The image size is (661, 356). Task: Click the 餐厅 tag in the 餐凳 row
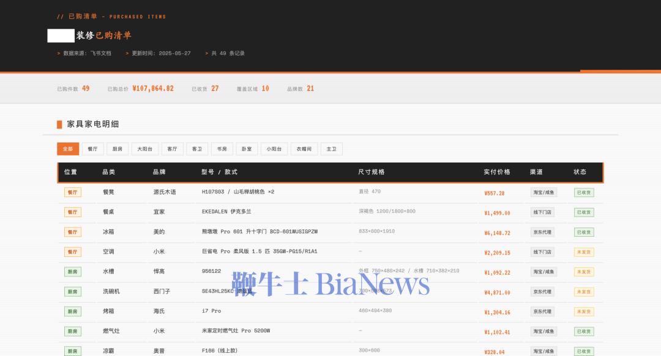[72, 193]
